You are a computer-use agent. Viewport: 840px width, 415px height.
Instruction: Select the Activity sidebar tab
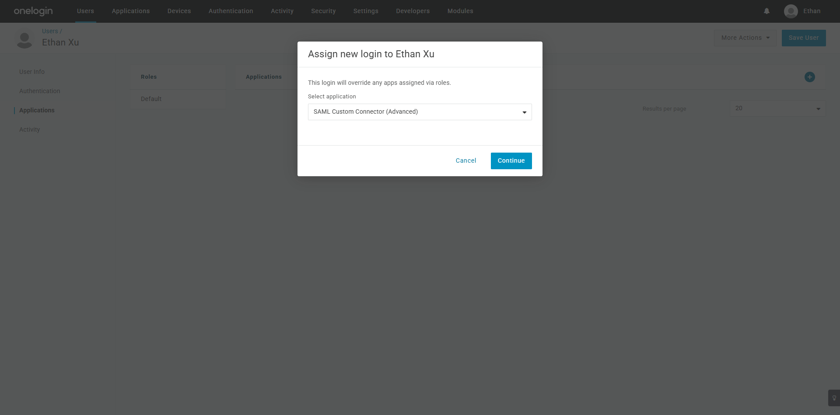click(29, 129)
